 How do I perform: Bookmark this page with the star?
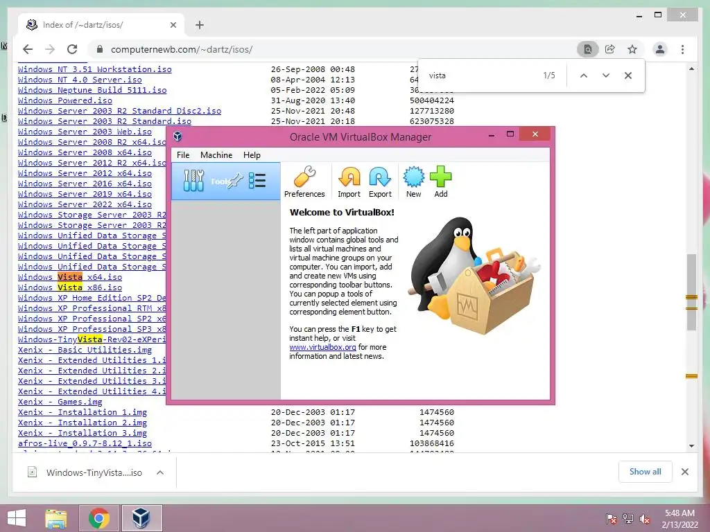[632, 49]
